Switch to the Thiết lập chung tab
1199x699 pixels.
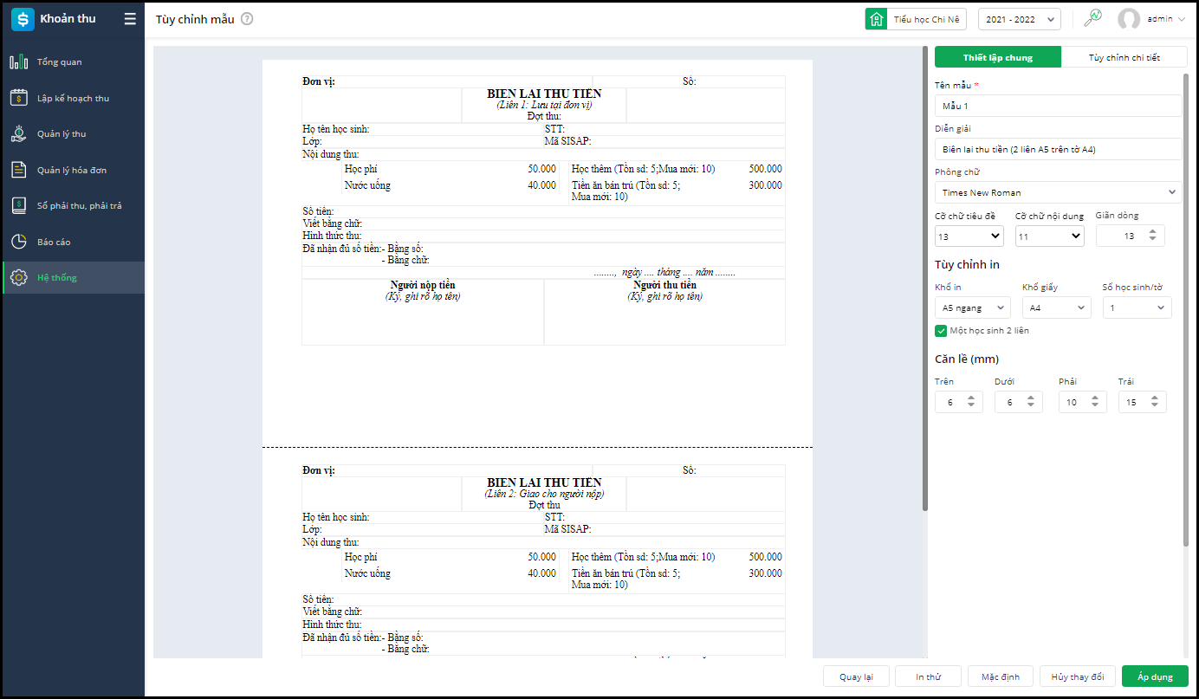(998, 57)
